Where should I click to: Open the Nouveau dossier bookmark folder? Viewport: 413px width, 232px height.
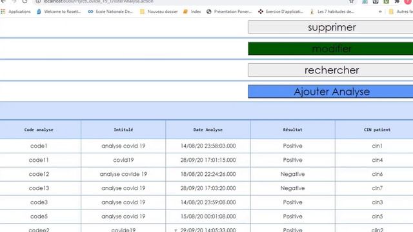click(159, 12)
